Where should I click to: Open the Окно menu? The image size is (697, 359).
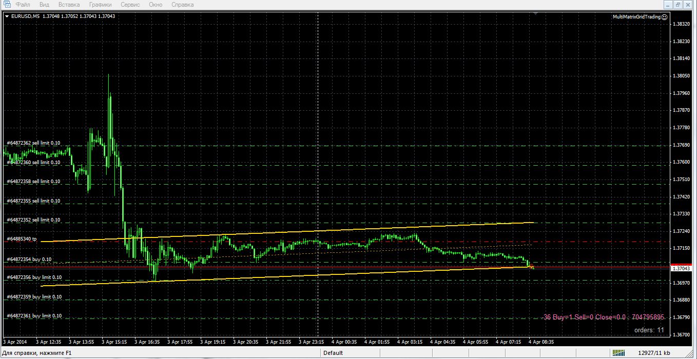[156, 5]
